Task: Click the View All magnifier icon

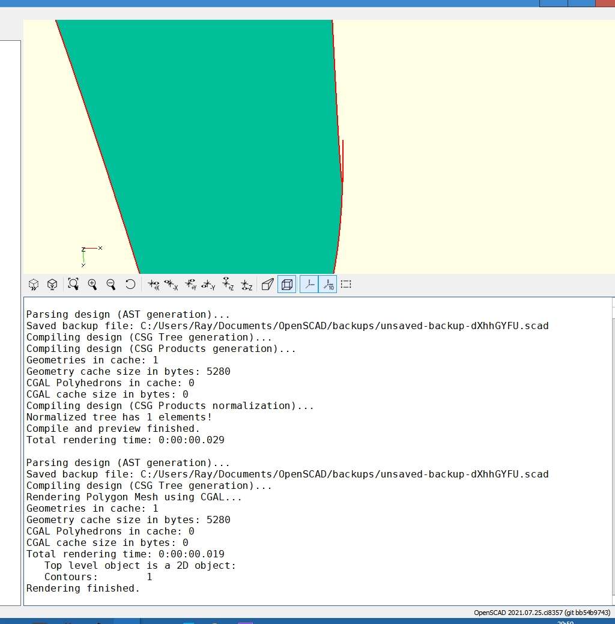Action: tap(73, 285)
